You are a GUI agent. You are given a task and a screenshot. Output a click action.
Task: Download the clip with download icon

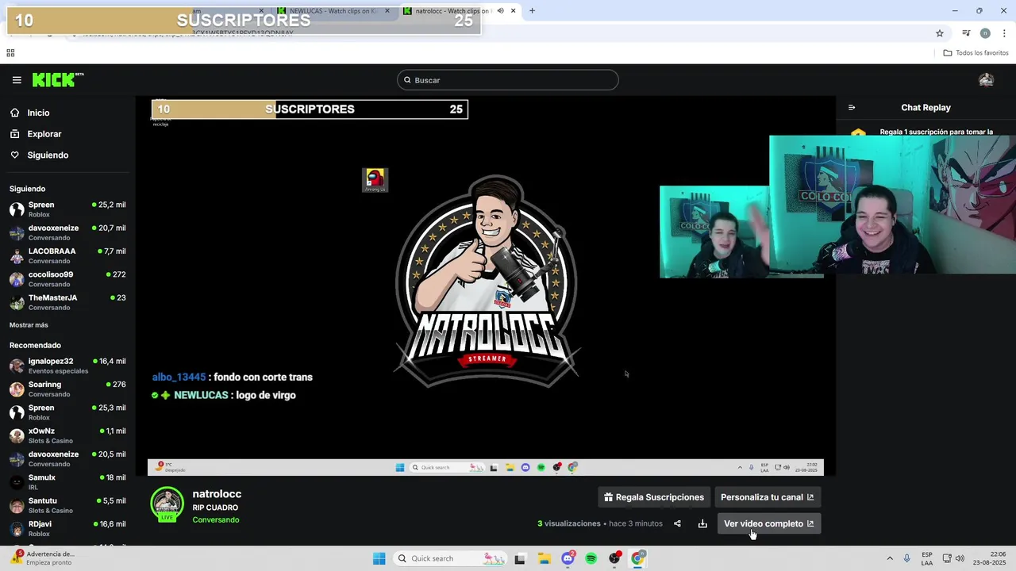click(x=702, y=523)
